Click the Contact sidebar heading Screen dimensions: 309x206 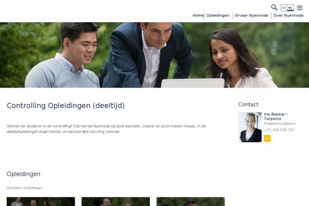tap(248, 104)
